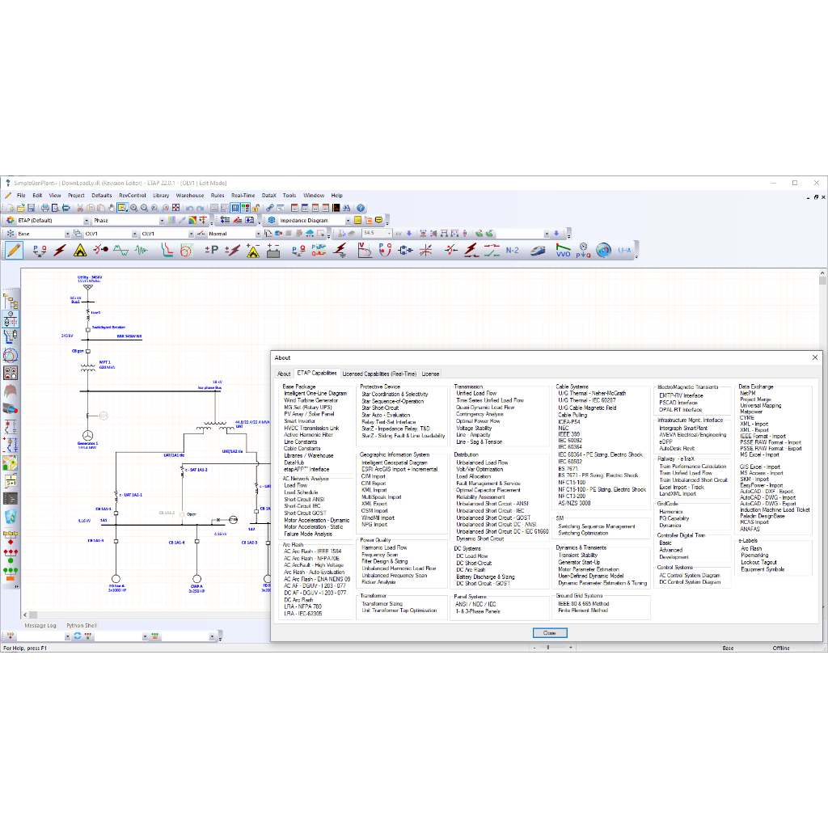Click the Zoom In magnifier icon
This screenshot has height=828, width=828.
point(133,208)
